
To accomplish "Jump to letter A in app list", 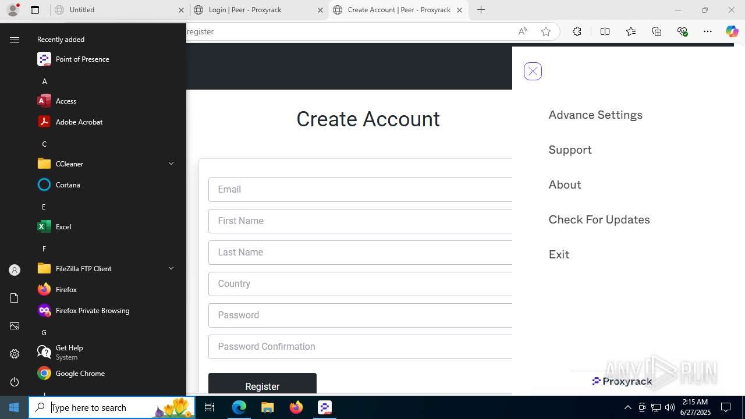I will [44, 81].
